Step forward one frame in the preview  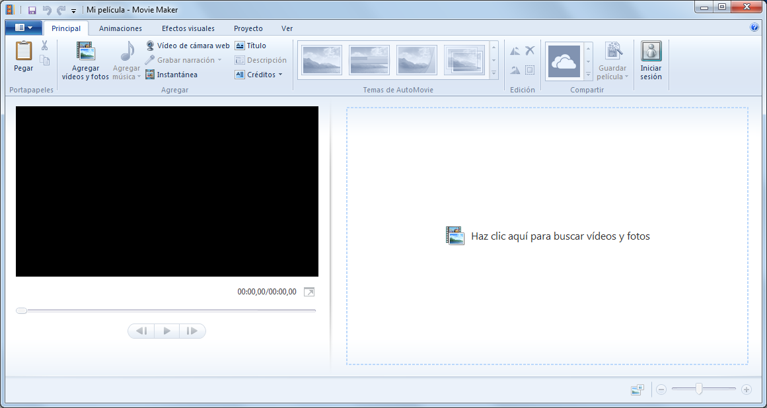point(192,331)
